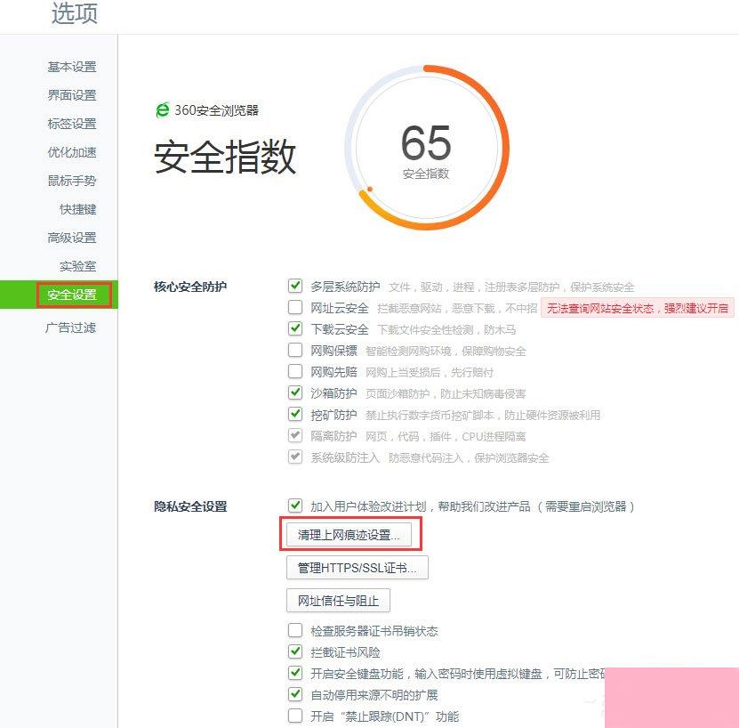The image size is (739, 728).
Task: Open 基本设置 in the sidebar
Action: pyautogui.click(x=72, y=67)
